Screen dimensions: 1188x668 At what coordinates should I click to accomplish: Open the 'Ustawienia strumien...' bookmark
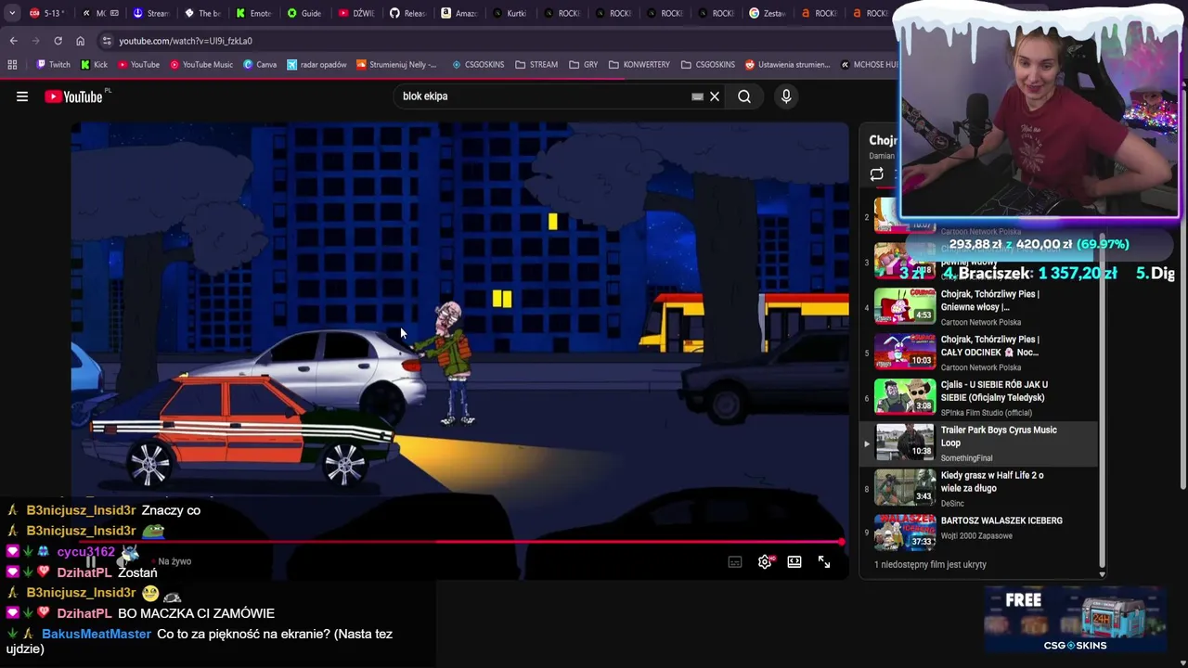[787, 65]
